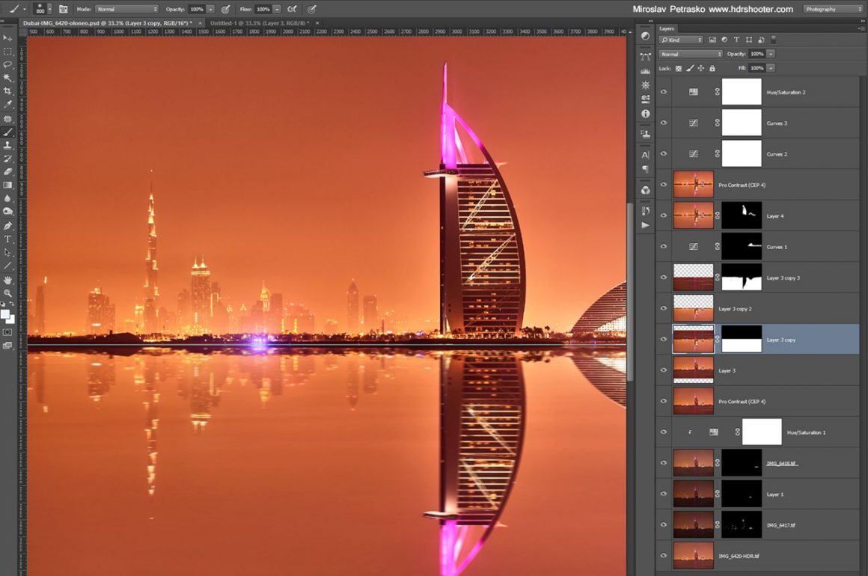This screenshot has height=576, width=868.
Task: Open brush Flow slider dropdown
Action: click(278, 10)
